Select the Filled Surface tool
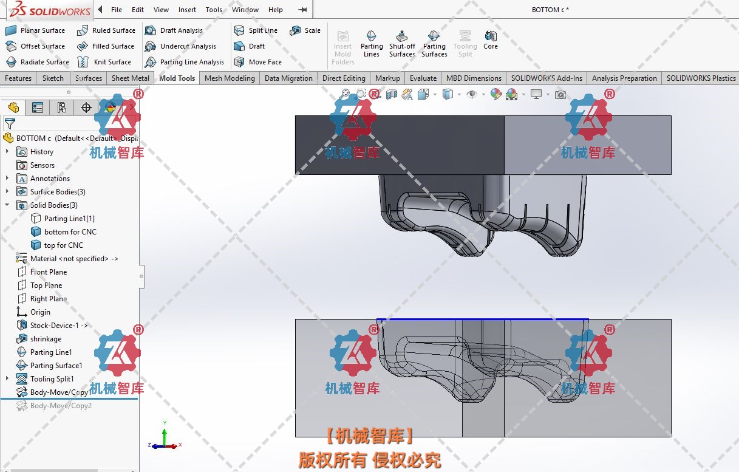Viewport: 739px width, 472px height. [106, 46]
